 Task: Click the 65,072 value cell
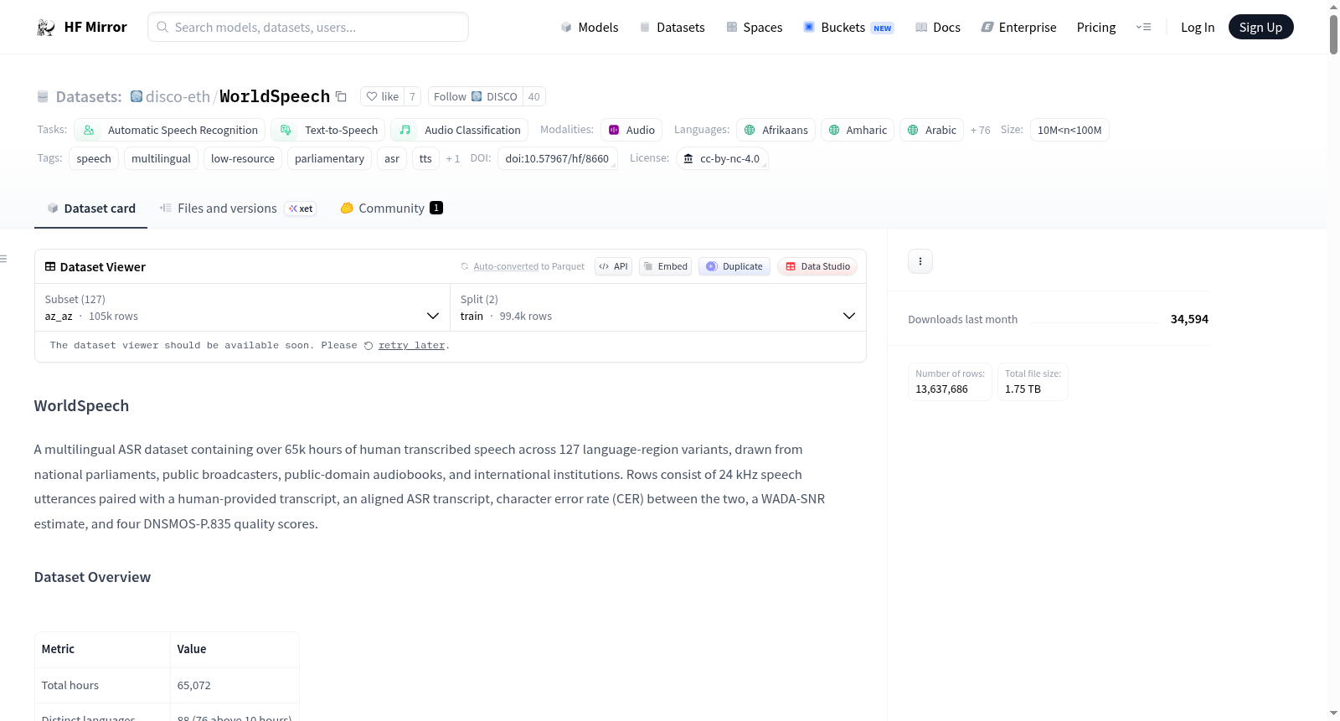pos(234,685)
